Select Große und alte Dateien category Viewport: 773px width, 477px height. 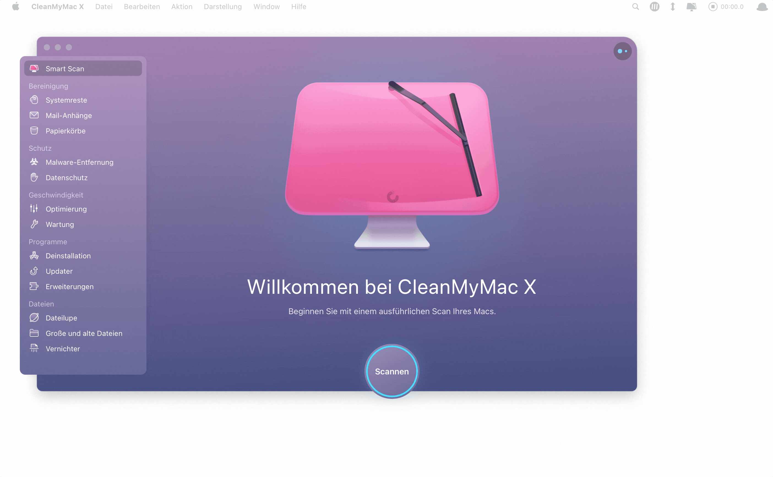(x=85, y=333)
